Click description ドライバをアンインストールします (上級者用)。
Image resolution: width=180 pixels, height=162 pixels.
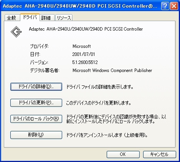107,135
